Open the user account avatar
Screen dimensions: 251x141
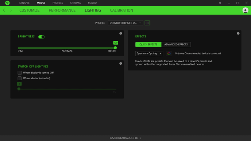tap(245, 11)
